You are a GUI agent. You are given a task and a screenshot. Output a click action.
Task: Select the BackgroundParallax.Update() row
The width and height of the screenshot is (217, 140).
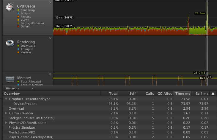click(110, 118)
